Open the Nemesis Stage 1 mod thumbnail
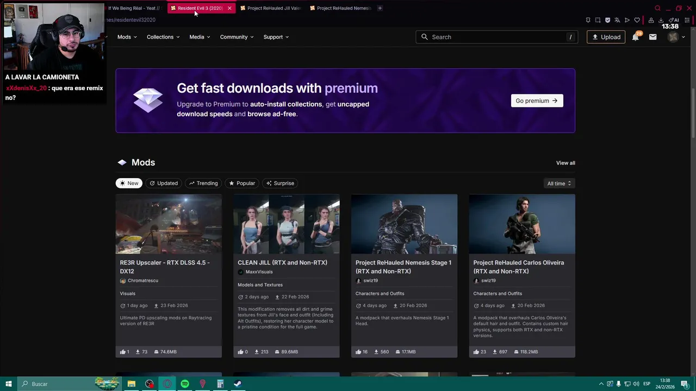The width and height of the screenshot is (696, 391). click(x=404, y=224)
